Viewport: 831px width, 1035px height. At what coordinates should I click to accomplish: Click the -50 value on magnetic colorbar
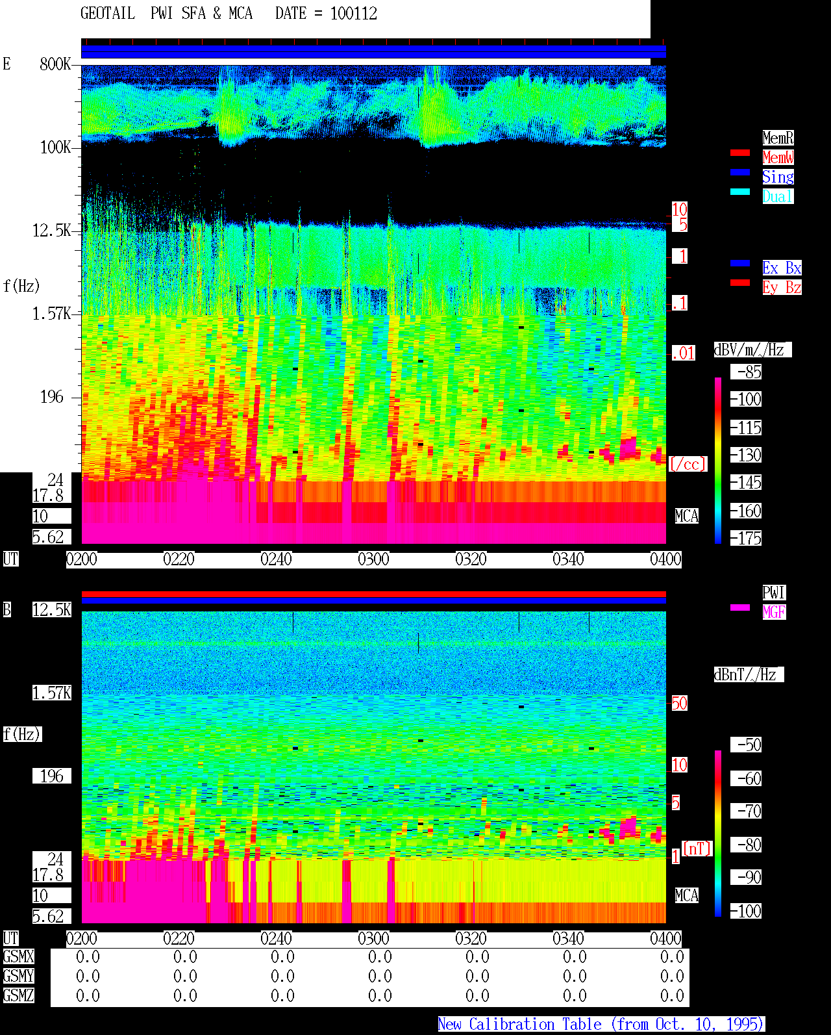[746, 745]
